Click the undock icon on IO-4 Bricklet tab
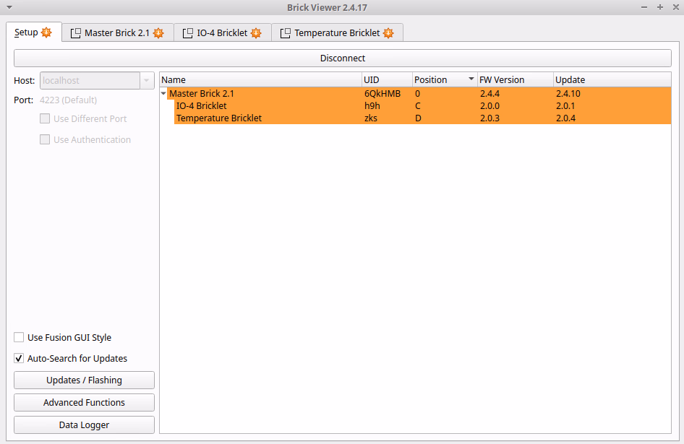684x444 pixels. coord(188,33)
